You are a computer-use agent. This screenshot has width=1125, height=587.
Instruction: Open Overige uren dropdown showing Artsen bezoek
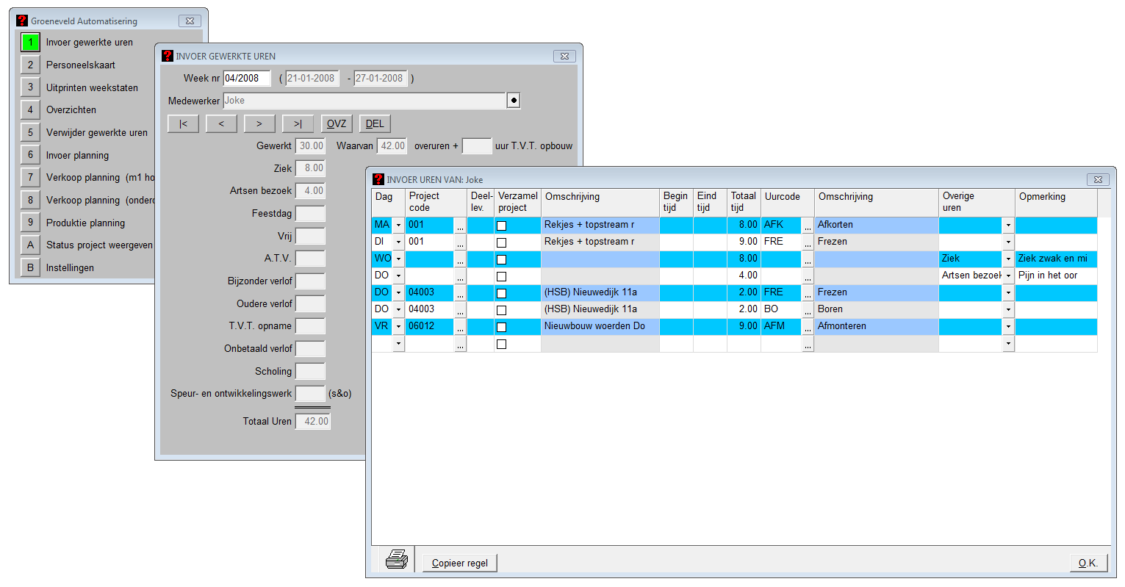[x=1008, y=276]
